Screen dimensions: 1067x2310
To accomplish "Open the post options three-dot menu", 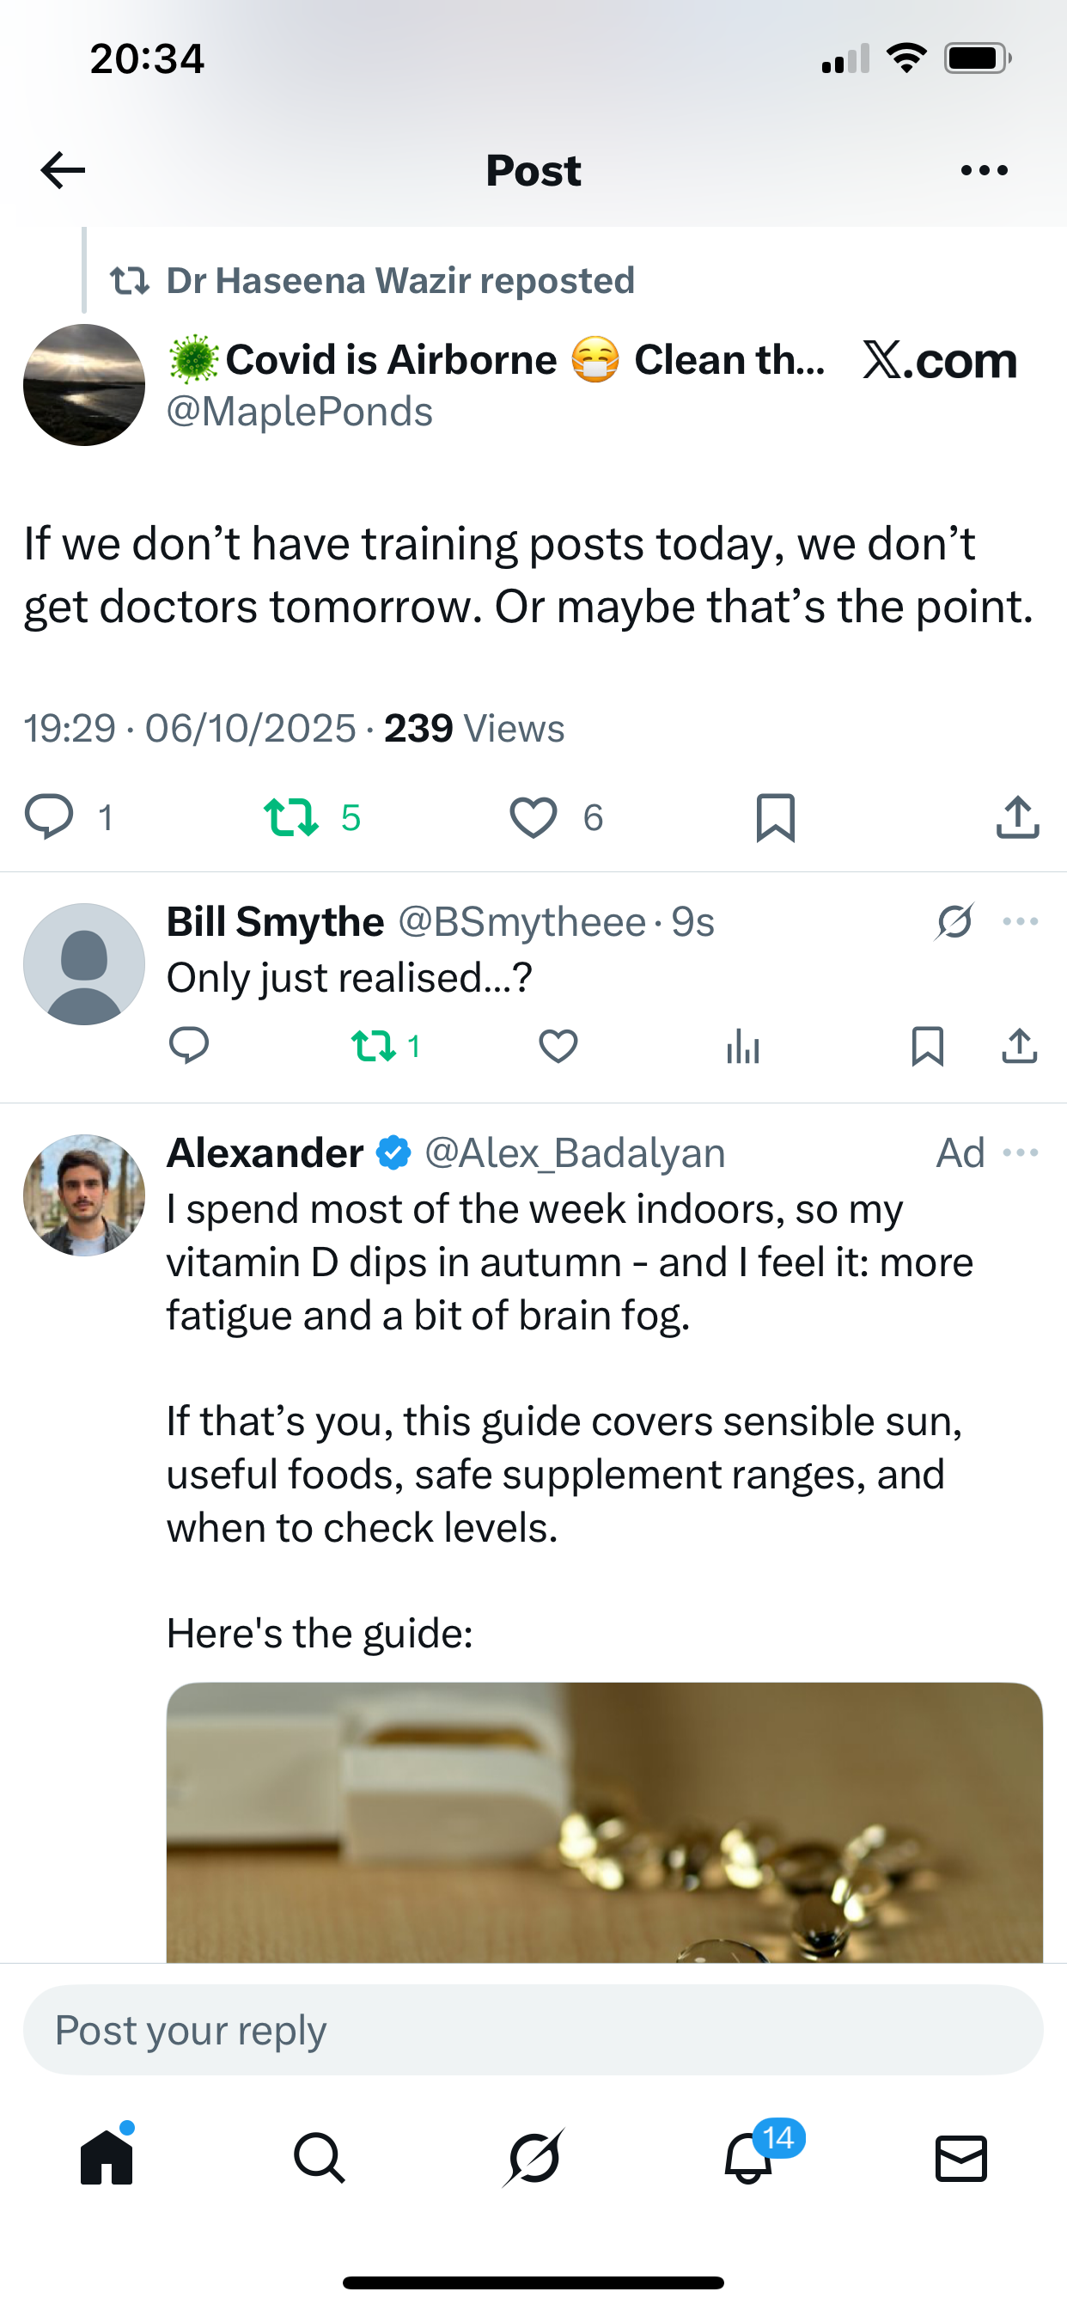I will pos(984,170).
